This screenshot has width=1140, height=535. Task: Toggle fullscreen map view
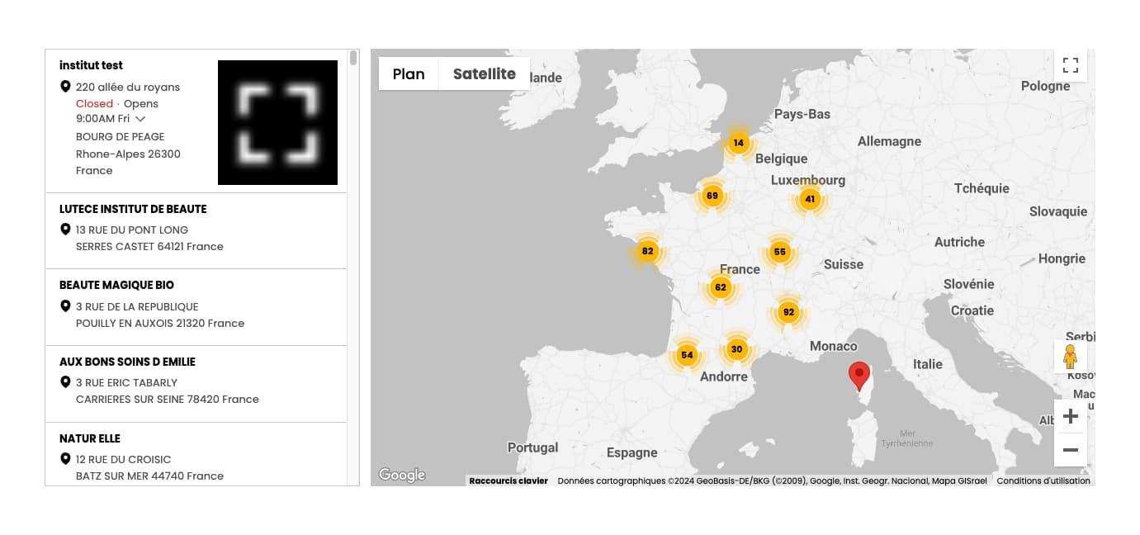pos(1070,65)
